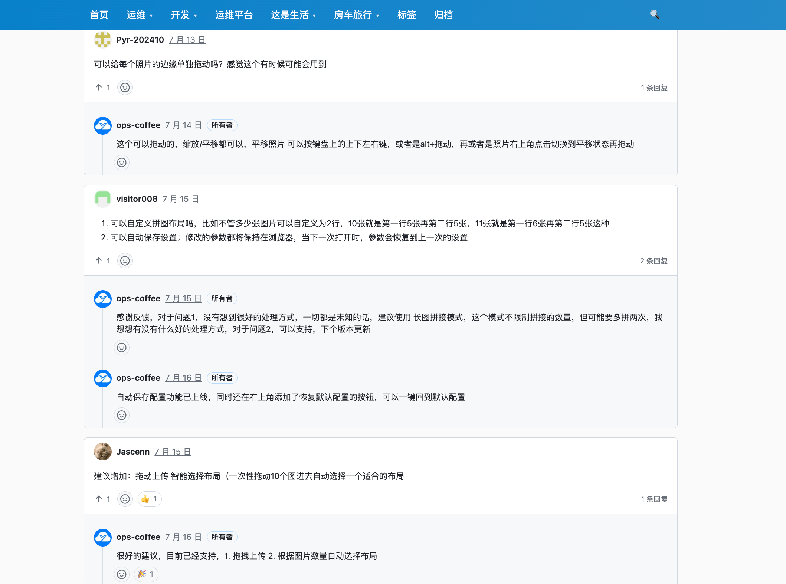
Task: Open visitor008's 7月15日 date link
Action: (x=181, y=199)
